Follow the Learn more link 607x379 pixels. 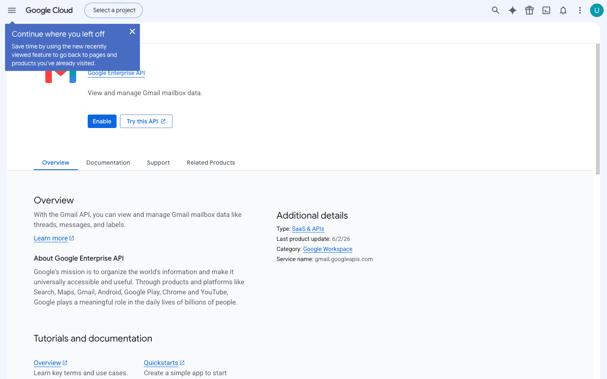click(51, 238)
